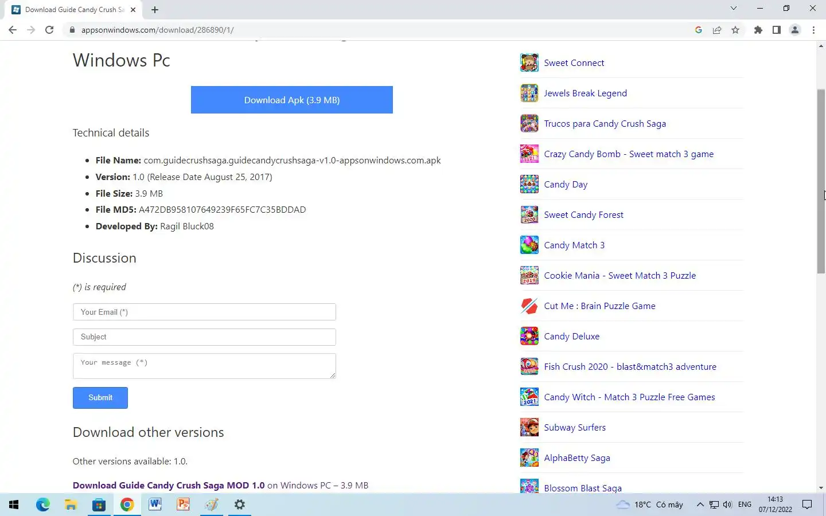Image resolution: width=826 pixels, height=516 pixels.
Task: Open the volume control in tray
Action: pos(727,505)
